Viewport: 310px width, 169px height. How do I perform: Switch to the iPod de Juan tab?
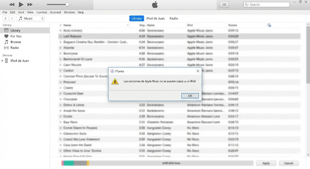click(155, 18)
